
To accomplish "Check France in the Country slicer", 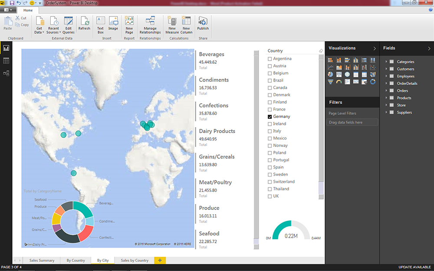I will pos(270,110).
